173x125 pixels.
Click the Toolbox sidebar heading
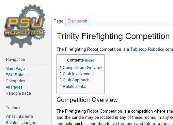[x=13, y=108]
